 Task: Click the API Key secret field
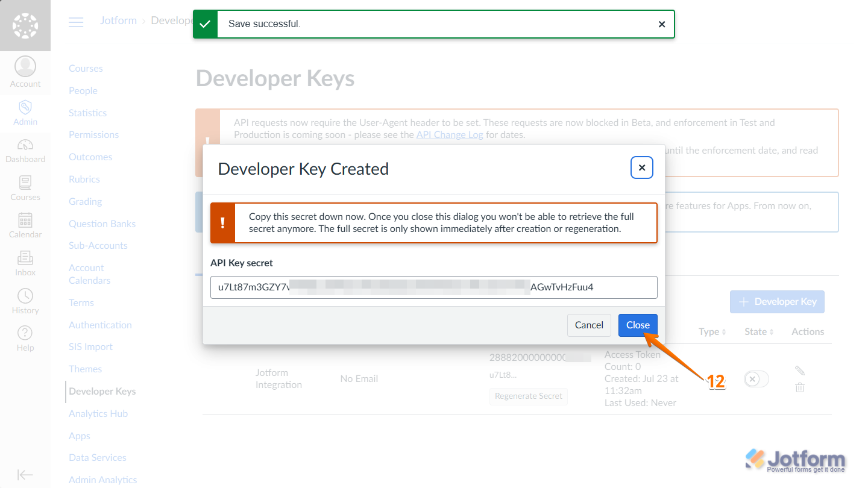(x=434, y=287)
